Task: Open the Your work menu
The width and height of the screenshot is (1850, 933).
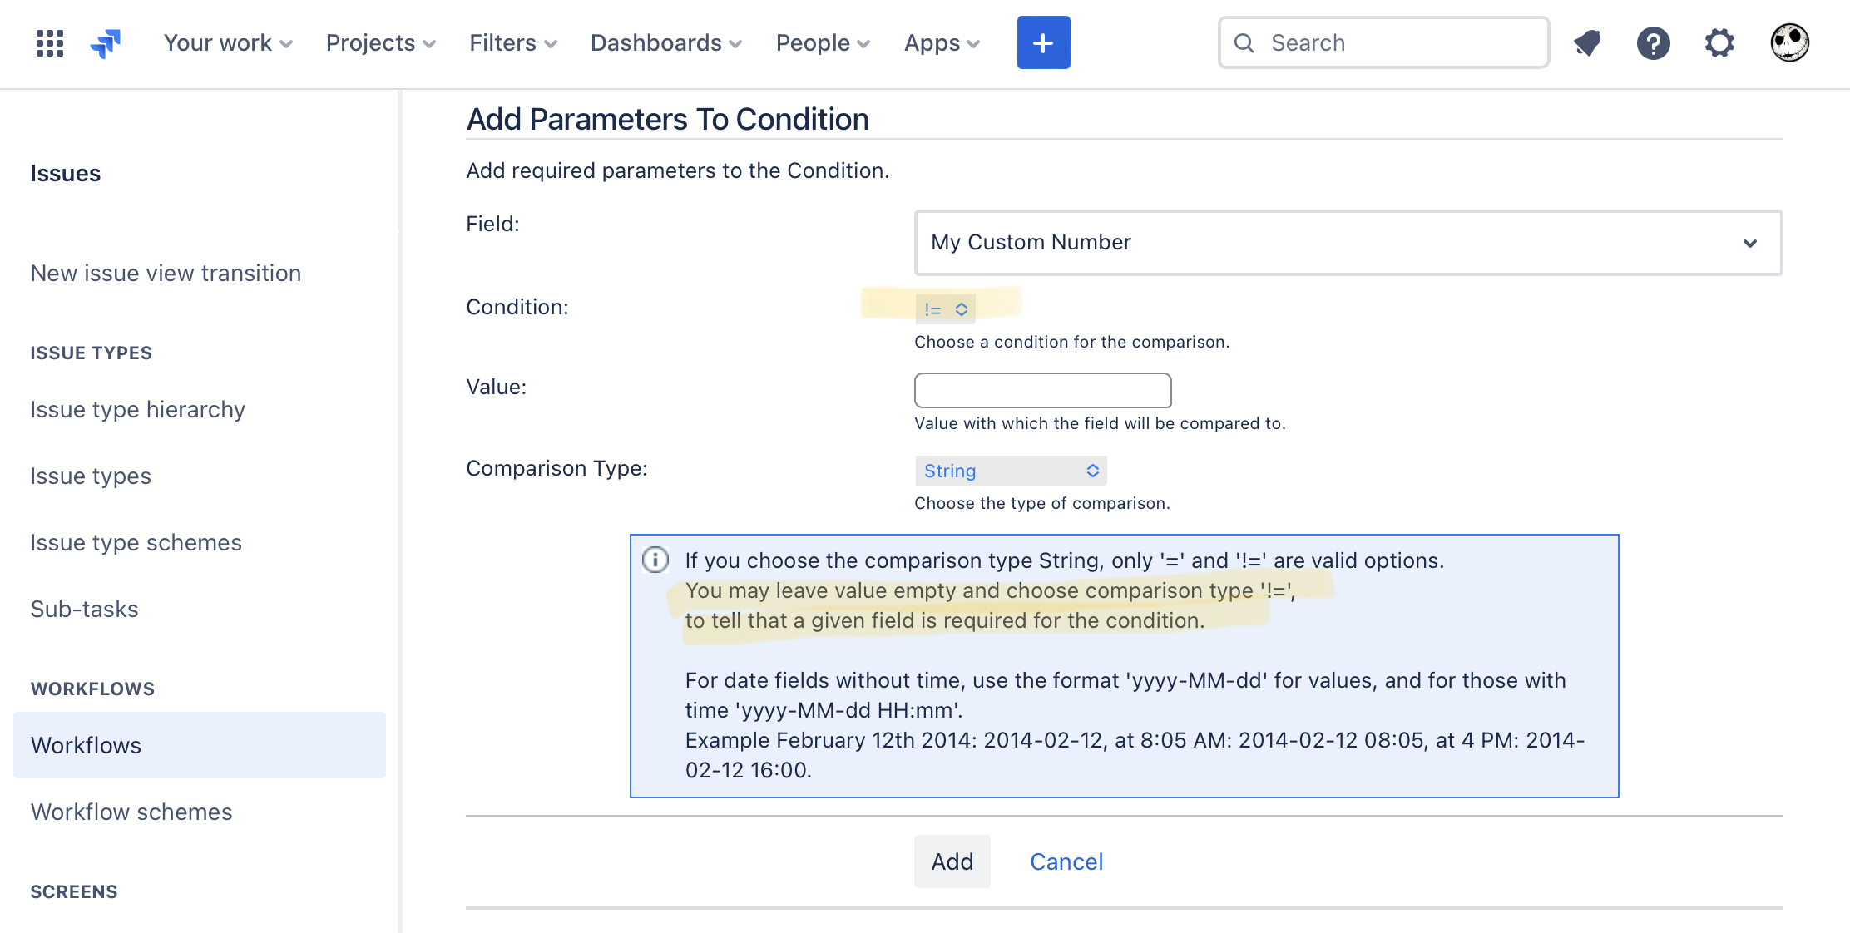Action: tap(228, 42)
